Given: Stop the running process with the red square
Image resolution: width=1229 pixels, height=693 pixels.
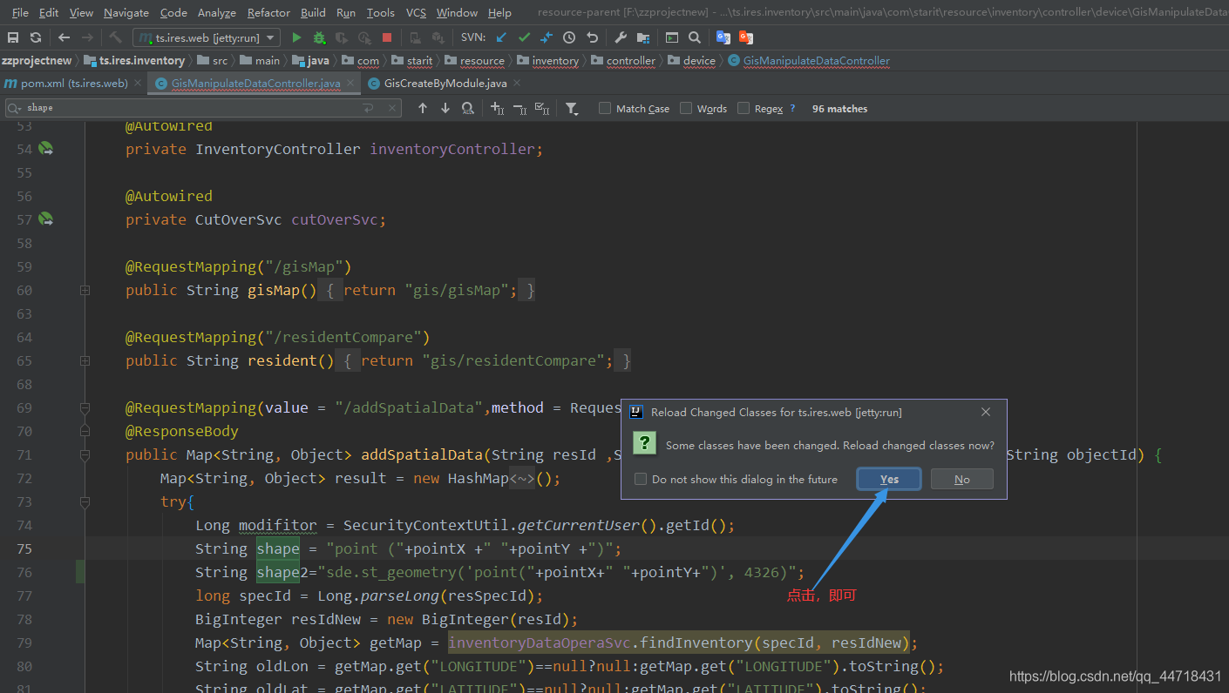Looking at the screenshot, I should pos(387,37).
